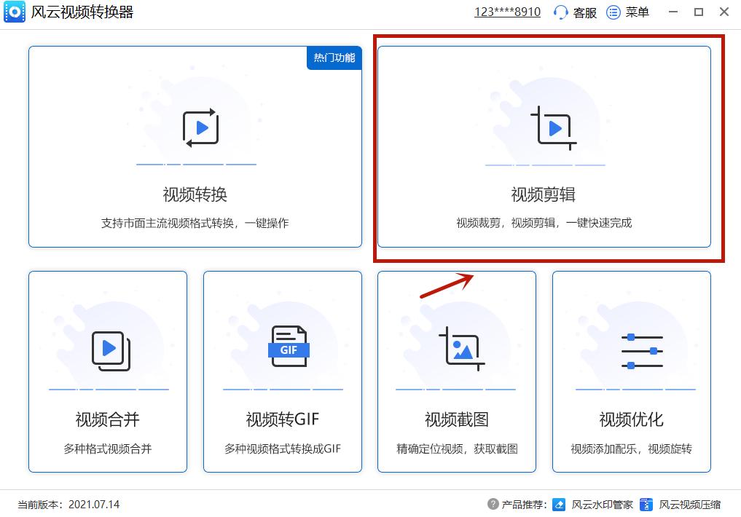Open the 视频优化 feature card
Viewport: 741px width, 517px height.
click(x=631, y=372)
